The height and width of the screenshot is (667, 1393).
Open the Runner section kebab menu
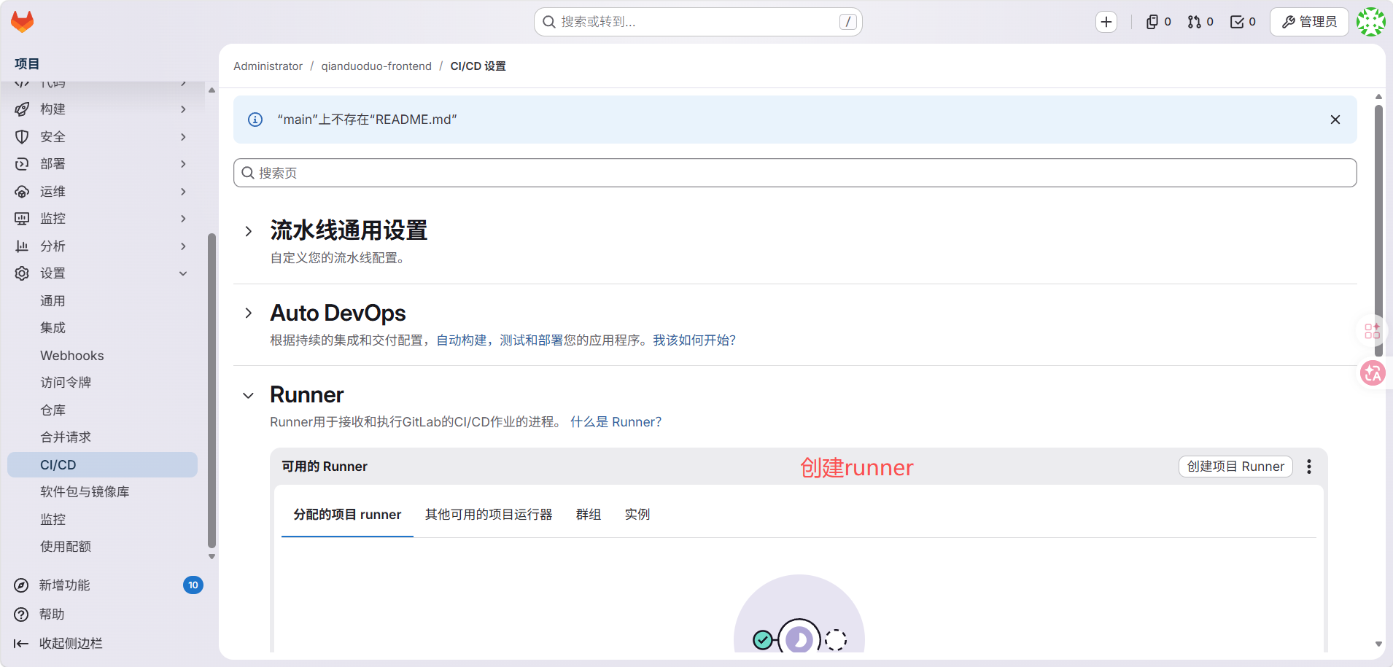(1309, 467)
